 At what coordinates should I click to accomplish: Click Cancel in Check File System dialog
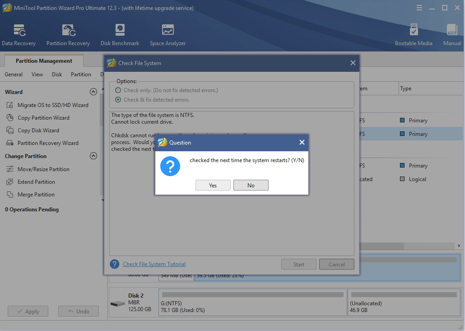click(337, 264)
